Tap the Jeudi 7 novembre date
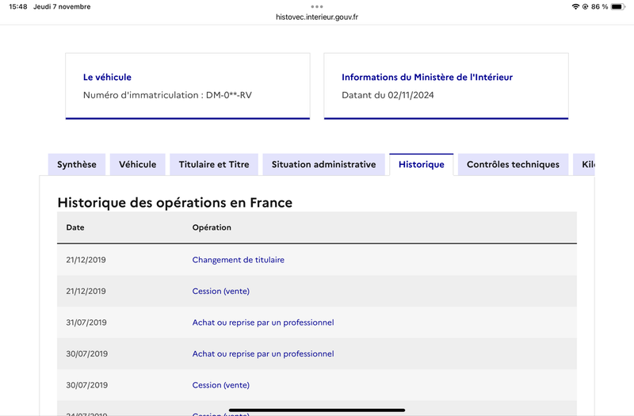Screen dimensions: 634x416 pyautogui.click(x=62, y=6)
